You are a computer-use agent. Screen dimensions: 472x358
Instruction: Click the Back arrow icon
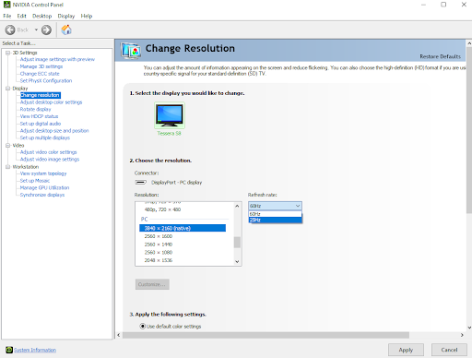(x=10, y=30)
